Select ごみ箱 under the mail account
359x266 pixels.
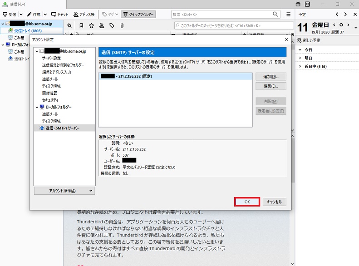[19, 38]
